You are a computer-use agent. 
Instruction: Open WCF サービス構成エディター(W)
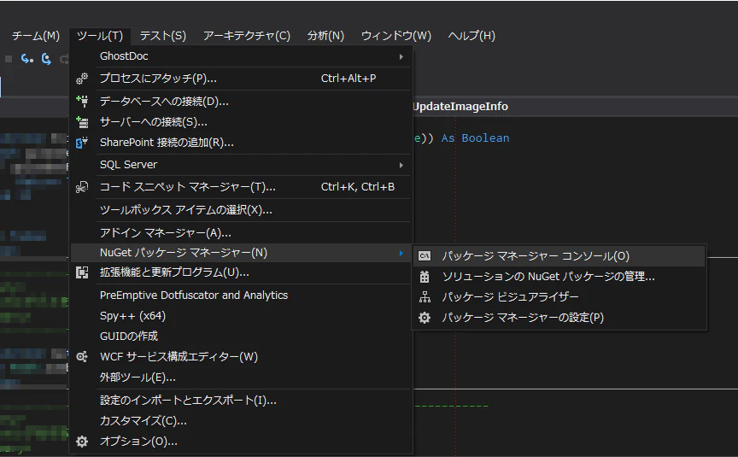click(241, 357)
